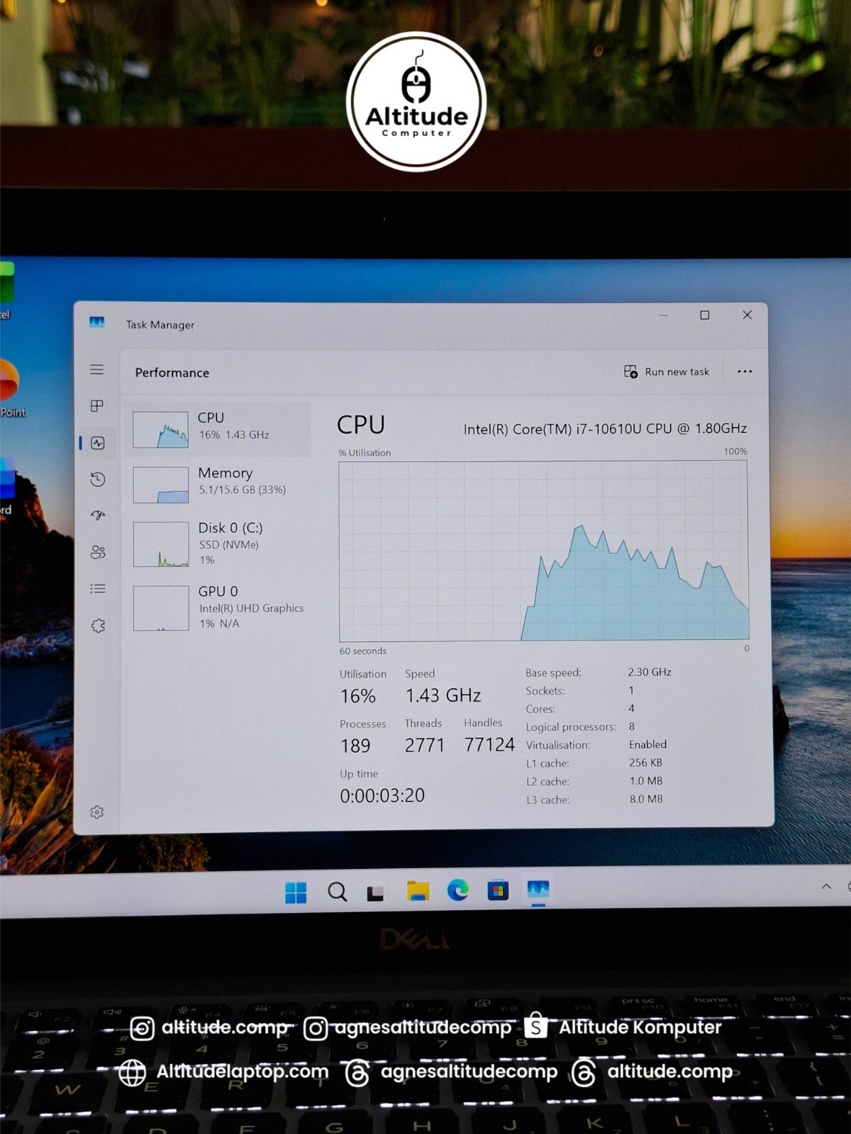Click the Task Manager taskbar icon

(538, 889)
